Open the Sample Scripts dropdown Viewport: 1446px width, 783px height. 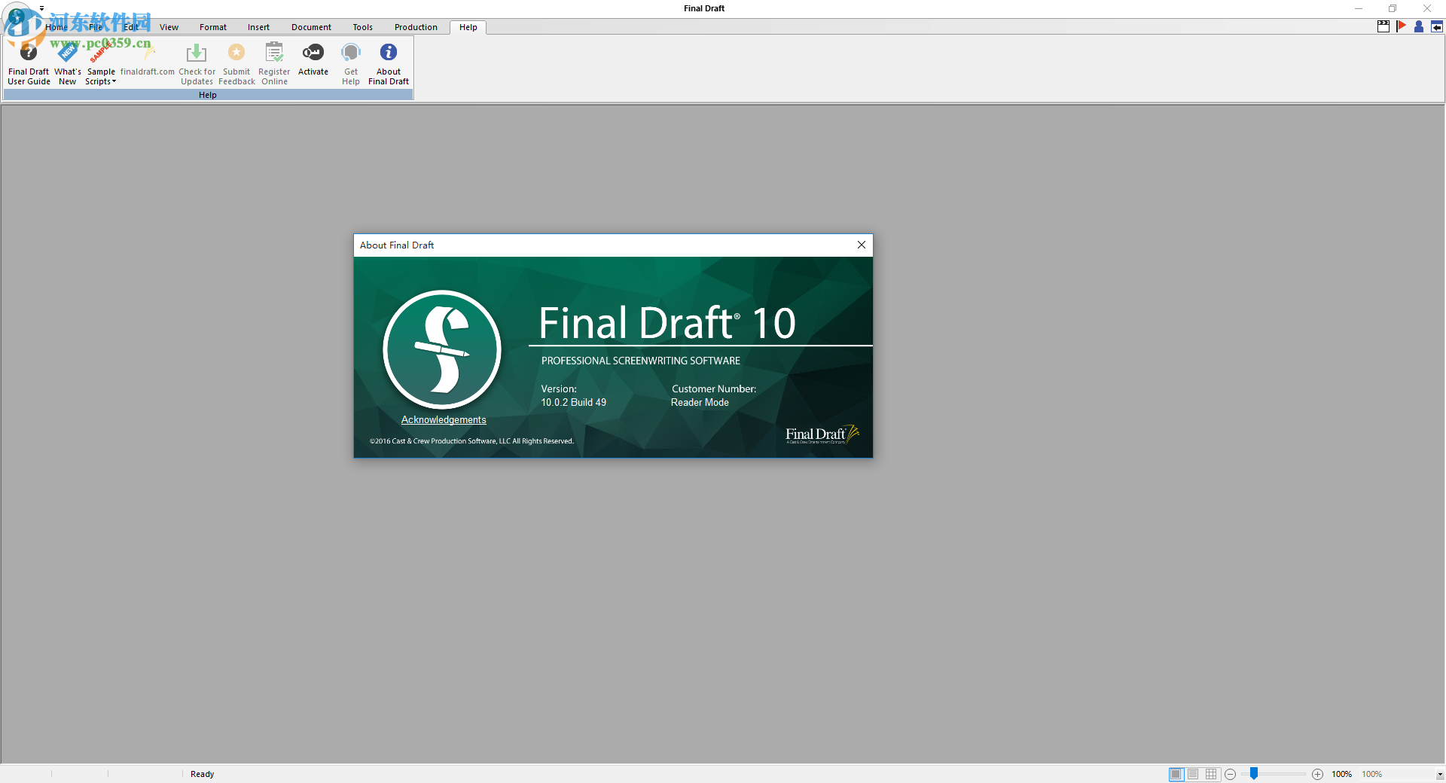101,63
